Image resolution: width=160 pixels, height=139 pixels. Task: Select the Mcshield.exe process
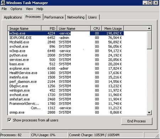click(66, 42)
